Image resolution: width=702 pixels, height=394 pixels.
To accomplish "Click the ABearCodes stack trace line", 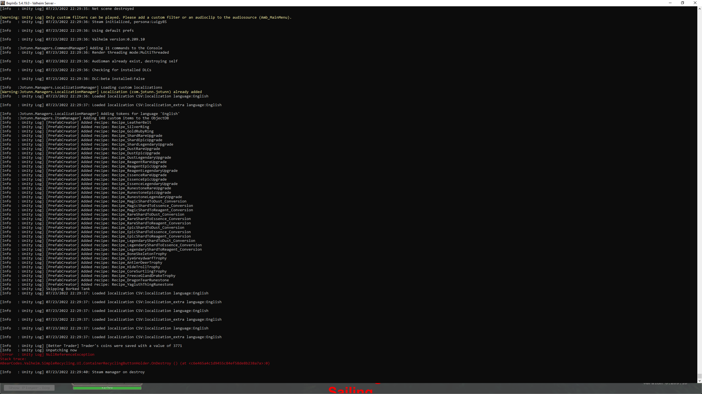I will (135, 363).
